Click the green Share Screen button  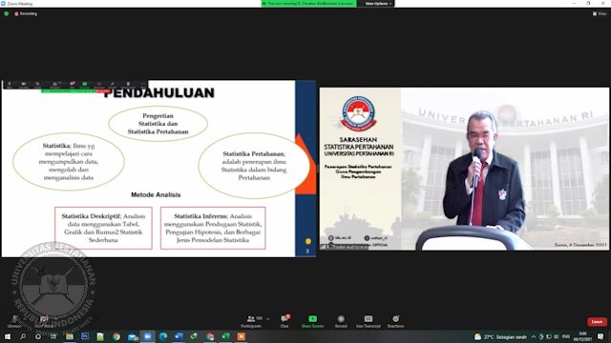coord(312,322)
